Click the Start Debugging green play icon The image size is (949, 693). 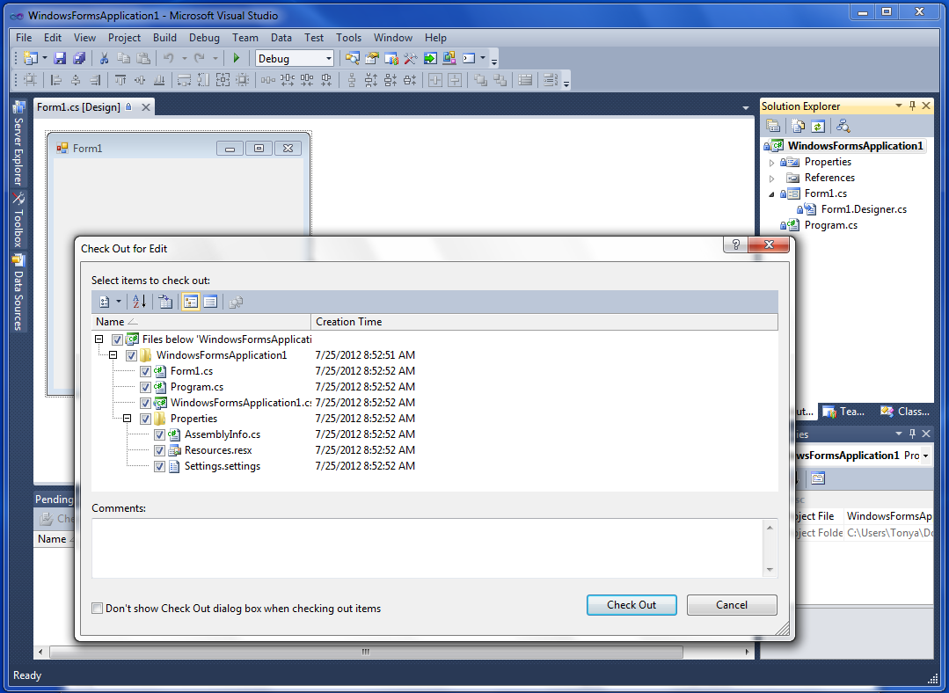click(236, 58)
